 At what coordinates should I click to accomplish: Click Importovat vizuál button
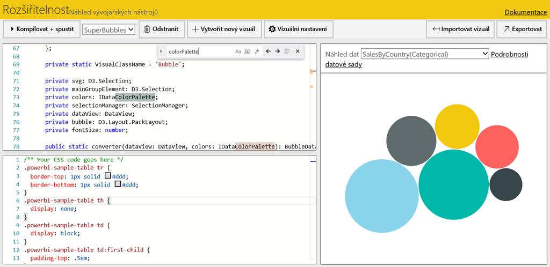coord(460,29)
